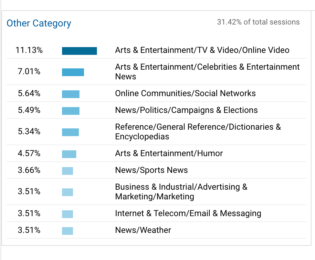Click the 3.66% percentage value
This screenshot has width=315, height=260.
click(29, 170)
